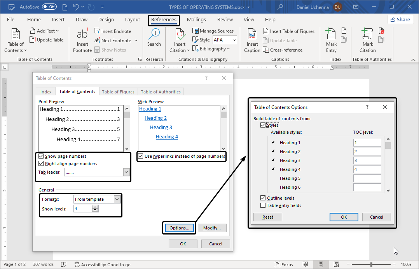Click the Heading 5 TOC level field
Screen dimensions: 419x269
(x=367, y=178)
